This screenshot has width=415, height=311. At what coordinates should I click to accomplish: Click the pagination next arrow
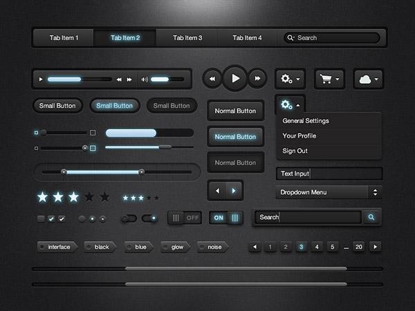pos(376,247)
